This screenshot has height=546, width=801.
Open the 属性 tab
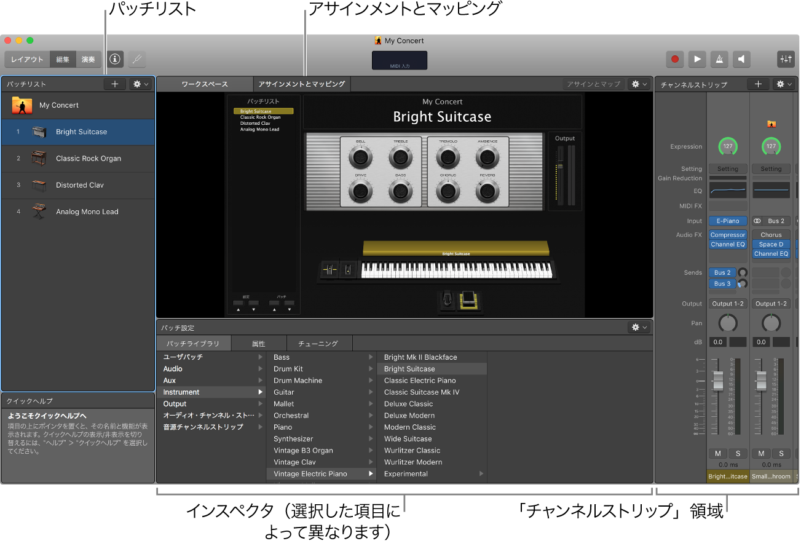pos(259,344)
